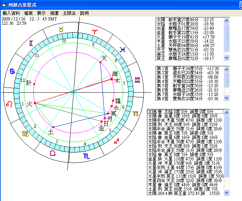Select the 金星 射手寅22度13分 row

click(x=190, y=33)
